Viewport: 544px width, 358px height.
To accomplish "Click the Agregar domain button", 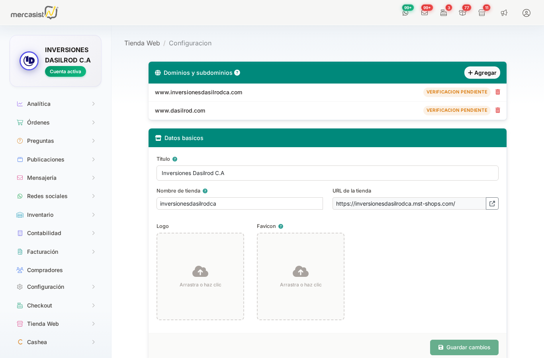I will click(482, 73).
